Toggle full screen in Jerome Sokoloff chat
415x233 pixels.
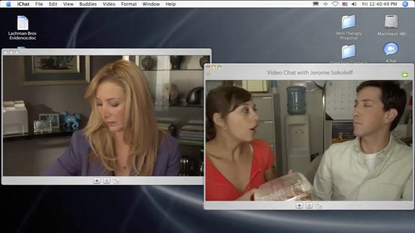[x=319, y=205]
